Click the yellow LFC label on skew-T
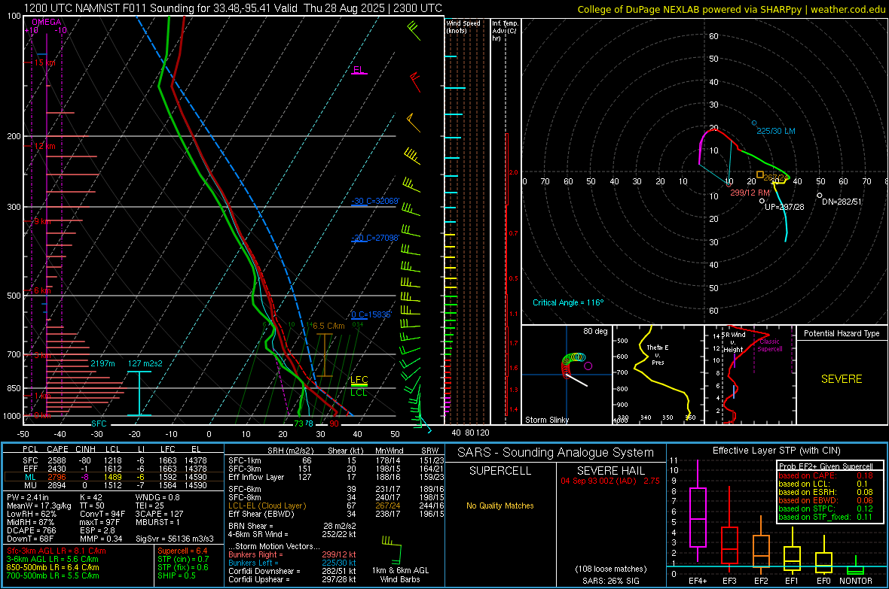This screenshot has height=589, width=889. 359,379
